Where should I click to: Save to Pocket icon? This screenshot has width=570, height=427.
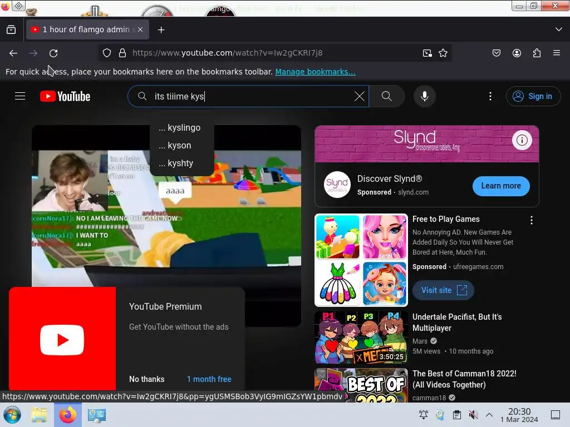tap(497, 53)
